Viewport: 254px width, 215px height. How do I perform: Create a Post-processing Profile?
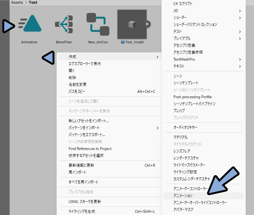click(204, 97)
